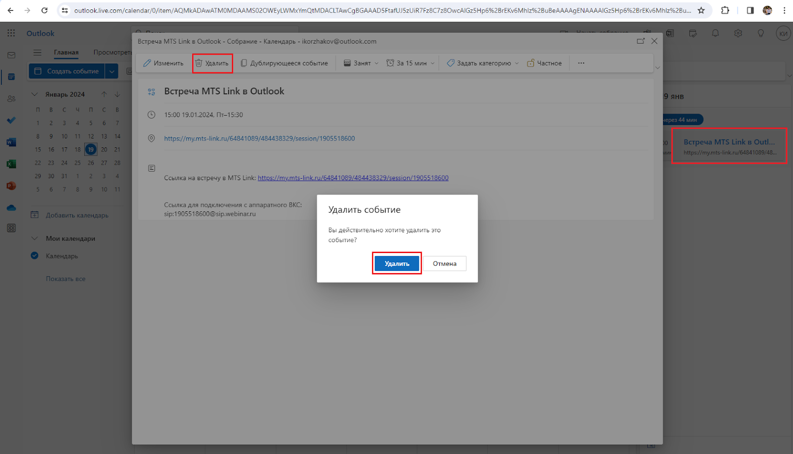793x454 pixels.
Task: Collapse Январь 2024 mini calendar
Action: coord(35,94)
